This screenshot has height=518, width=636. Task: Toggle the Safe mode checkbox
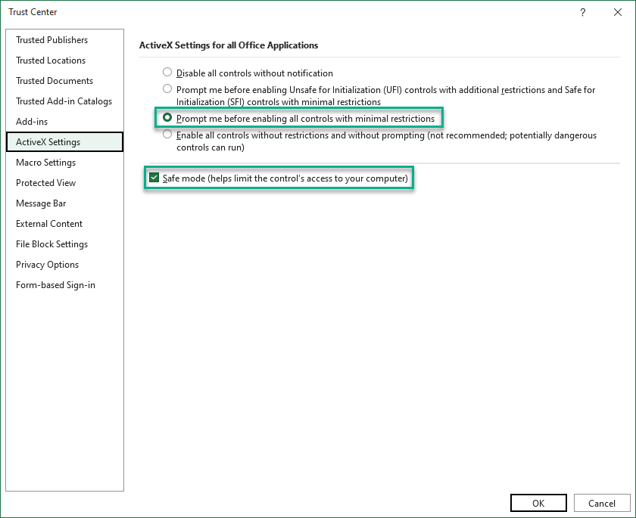pos(154,178)
